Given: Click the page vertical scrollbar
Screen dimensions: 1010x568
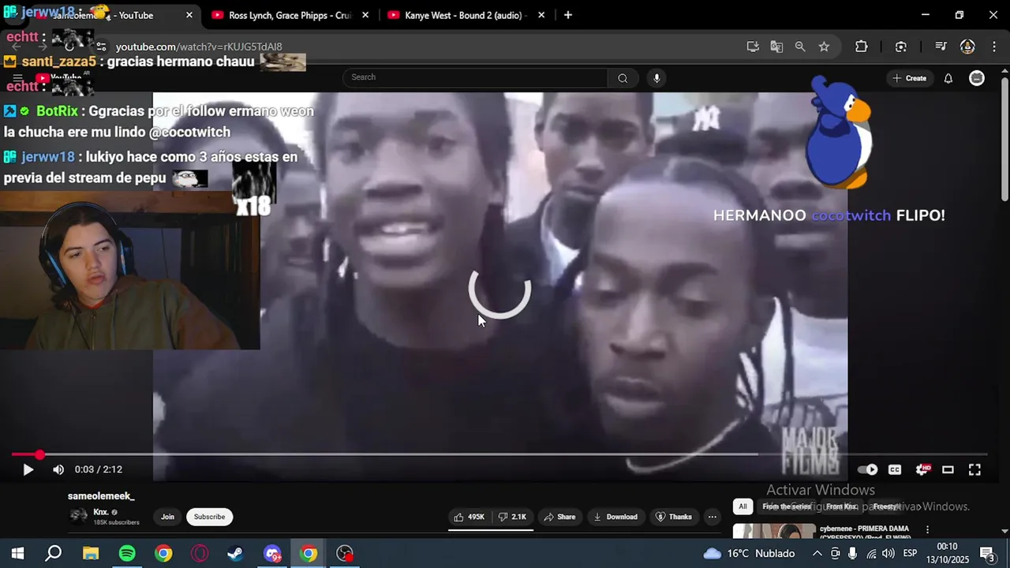Looking at the screenshot, I should 1004,138.
